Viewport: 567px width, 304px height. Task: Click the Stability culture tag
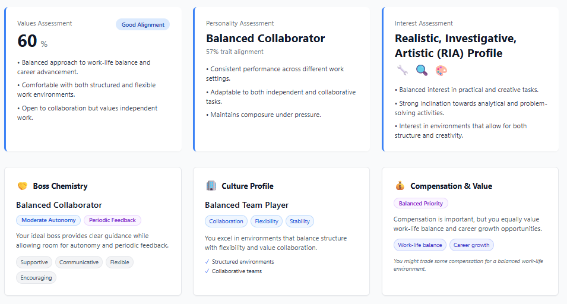point(300,221)
